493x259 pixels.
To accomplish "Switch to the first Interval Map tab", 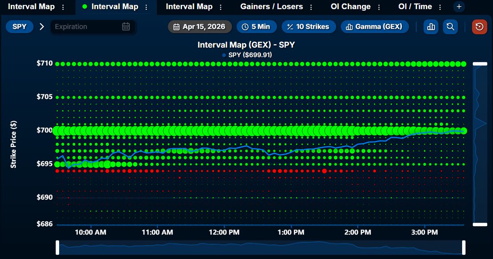I will [31, 7].
